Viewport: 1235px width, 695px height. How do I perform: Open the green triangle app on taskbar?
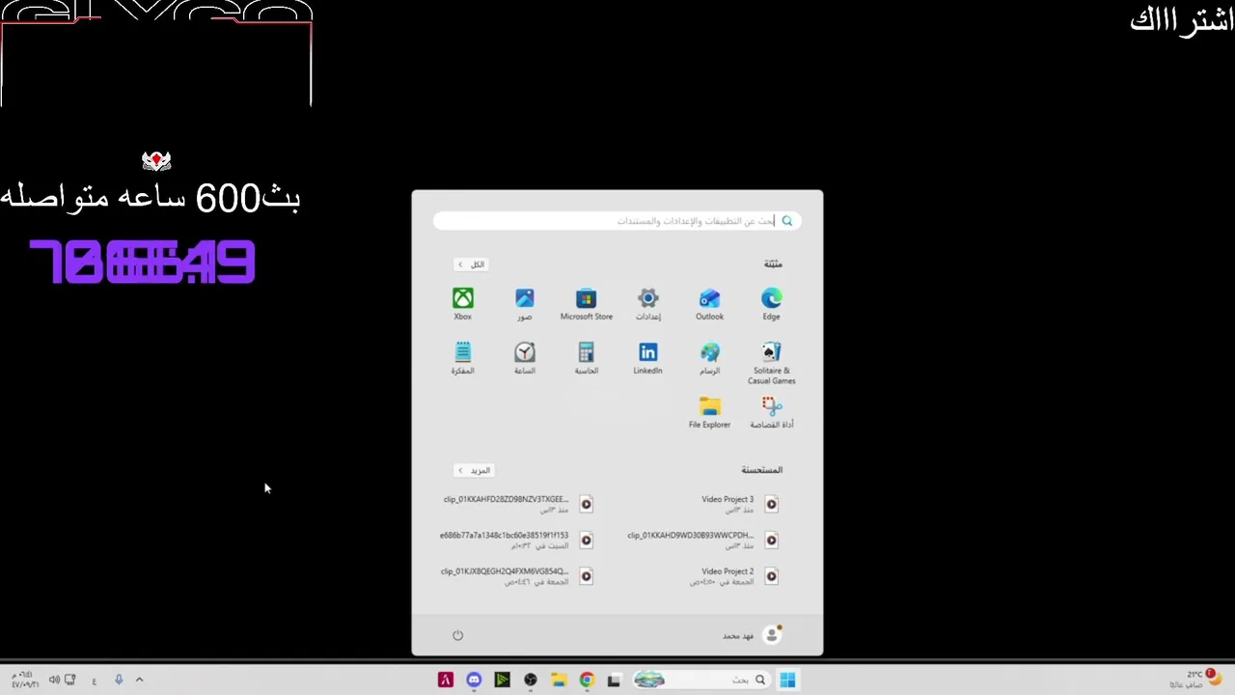pyautogui.click(x=502, y=680)
